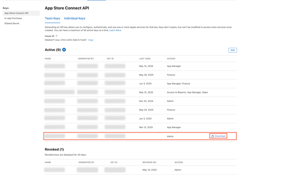This screenshot has width=285, height=185.
Task: Click the REVOKED ON column header
Action: (149, 162)
